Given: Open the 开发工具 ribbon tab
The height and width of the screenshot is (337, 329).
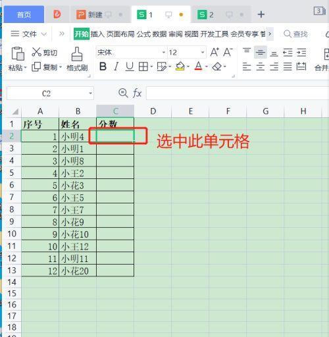Looking at the screenshot, I should [x=215, y=34].
